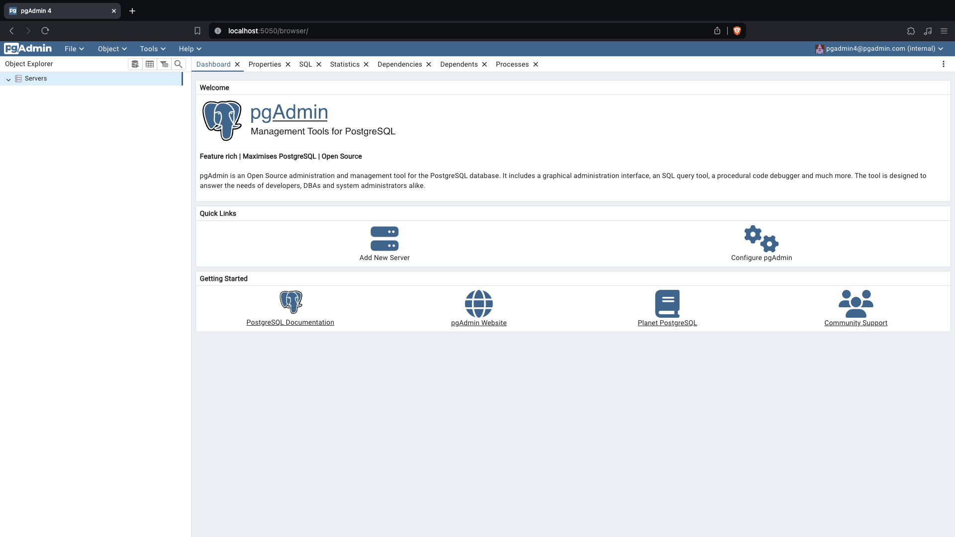Click the SQL tab
This screenshot has width=955, height=537.
(306, 64)
